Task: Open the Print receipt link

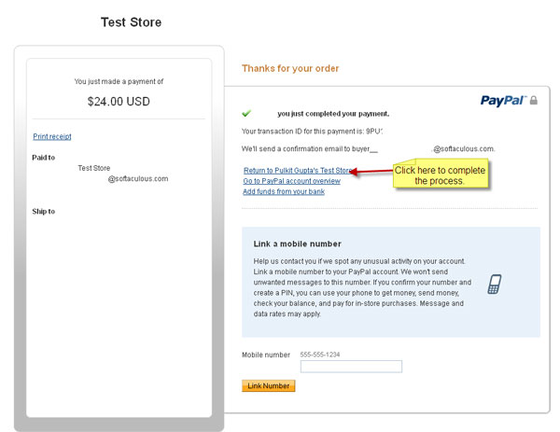Action: 52,136
